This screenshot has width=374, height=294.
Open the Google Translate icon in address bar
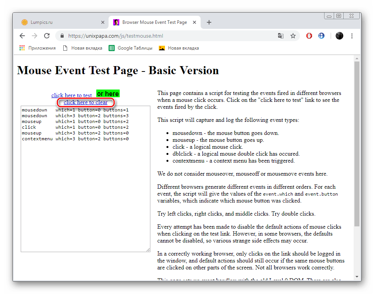[x=280, y=35]
